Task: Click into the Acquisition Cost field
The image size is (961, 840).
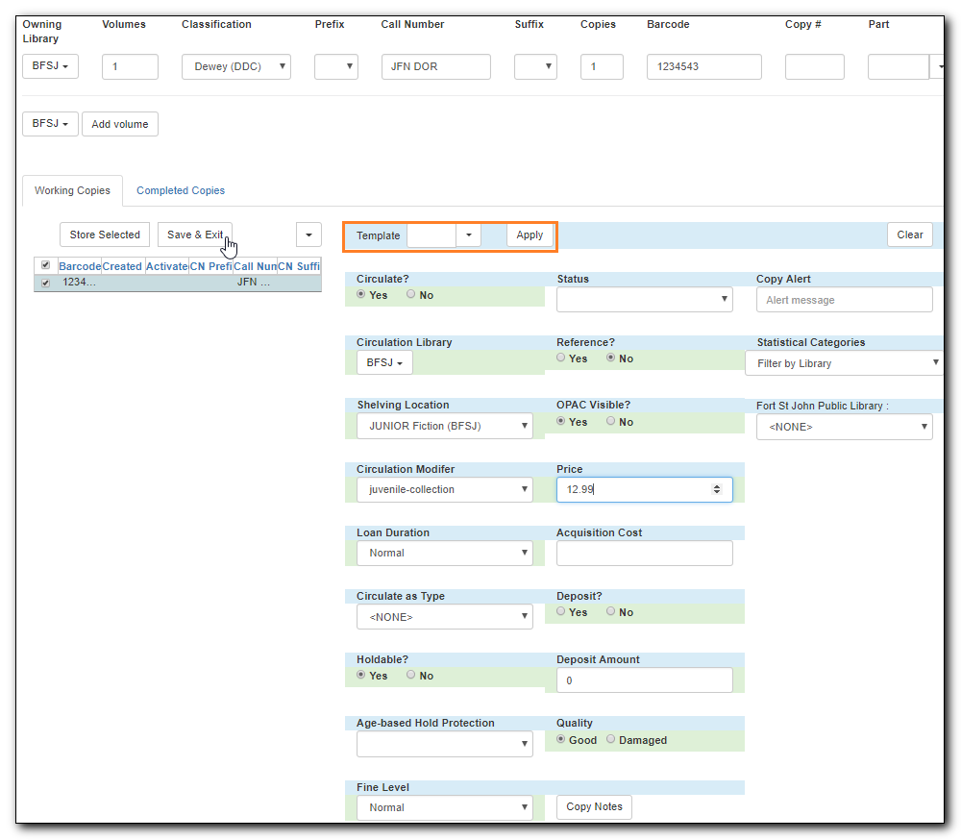Action: click(645, 553)
